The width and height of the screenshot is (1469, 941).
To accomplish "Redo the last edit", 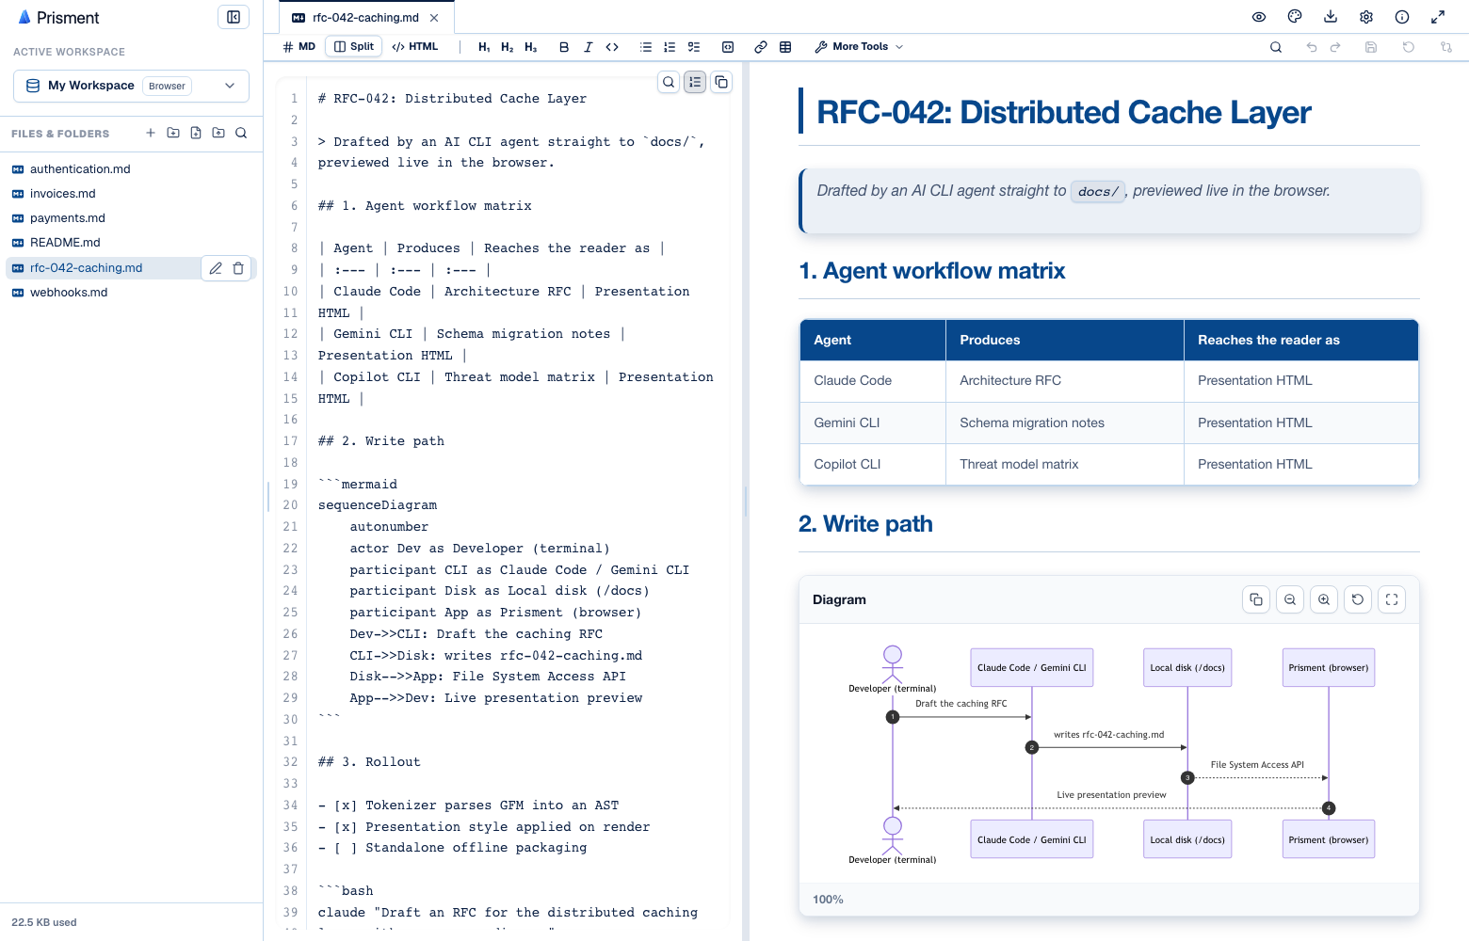I will click(x=1335, y=47).
